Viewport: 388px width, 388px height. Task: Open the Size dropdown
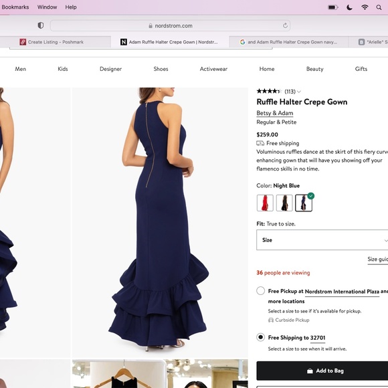click(322, 239)
